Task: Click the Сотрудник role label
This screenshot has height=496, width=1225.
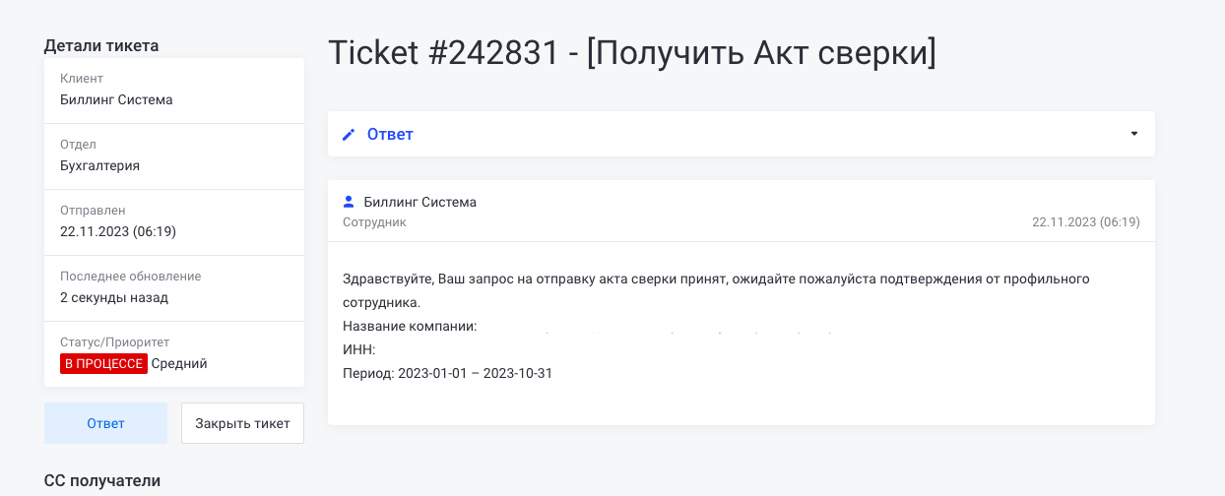Action: click(374, 222)
